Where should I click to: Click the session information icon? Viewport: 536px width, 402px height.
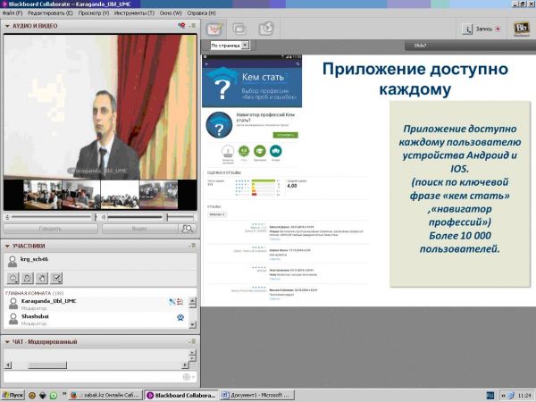(x=467, y=29)
